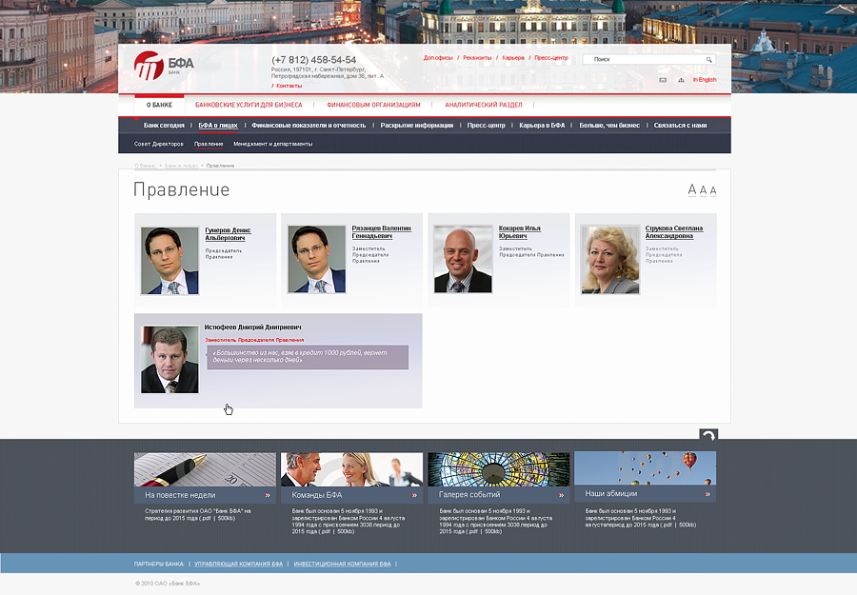The height and width of the screenshot is (595, 857).
Task: Open УПРАВЛЯЮЩАЯ КОМПАНИЯ БФА partner link
Action: click(238, 564)
